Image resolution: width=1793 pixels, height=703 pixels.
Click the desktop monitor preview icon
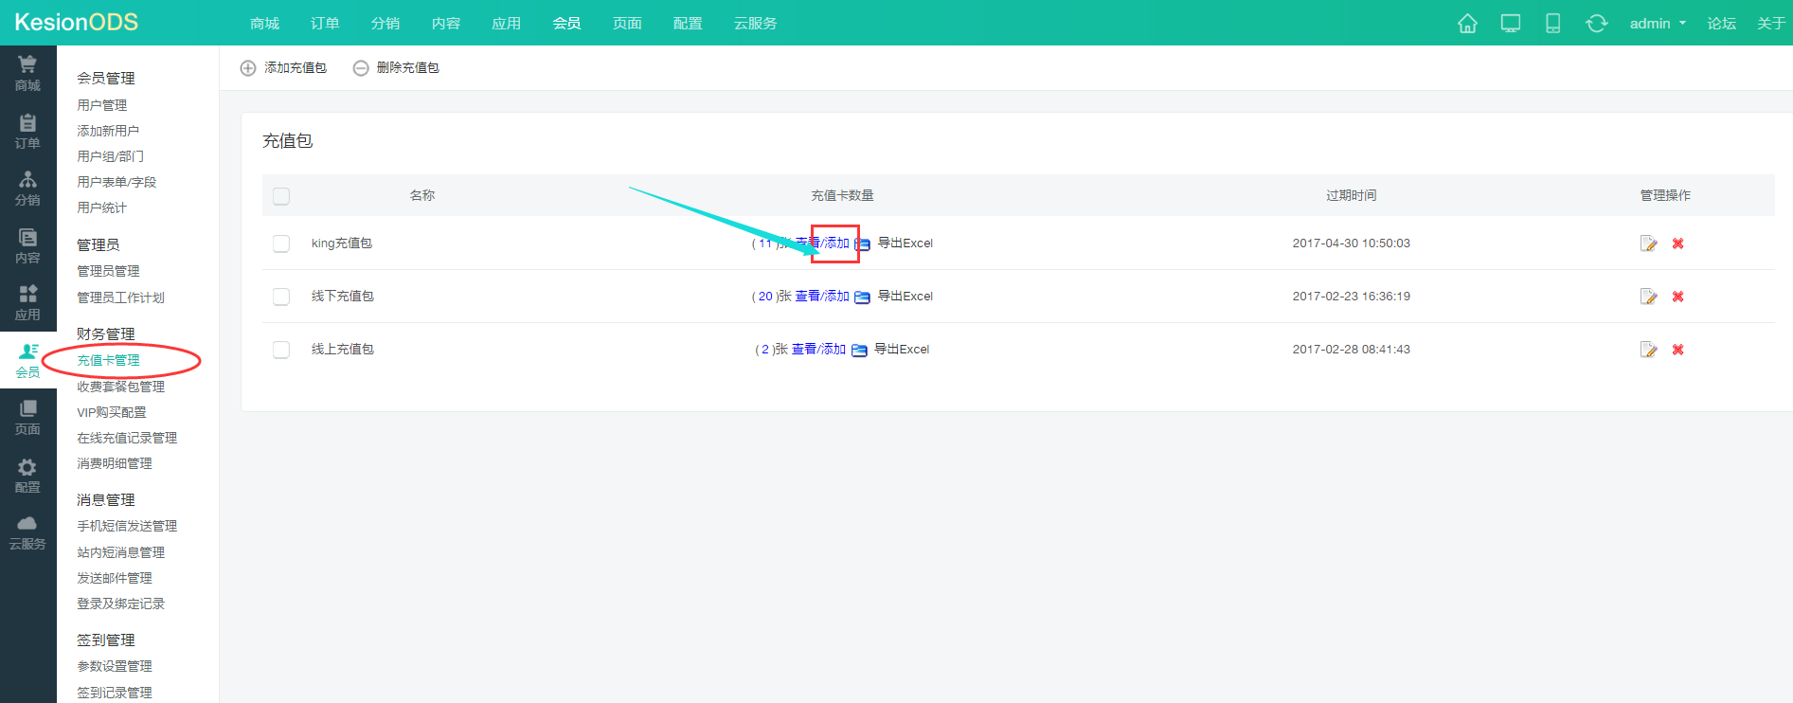tap(1511, 24)
